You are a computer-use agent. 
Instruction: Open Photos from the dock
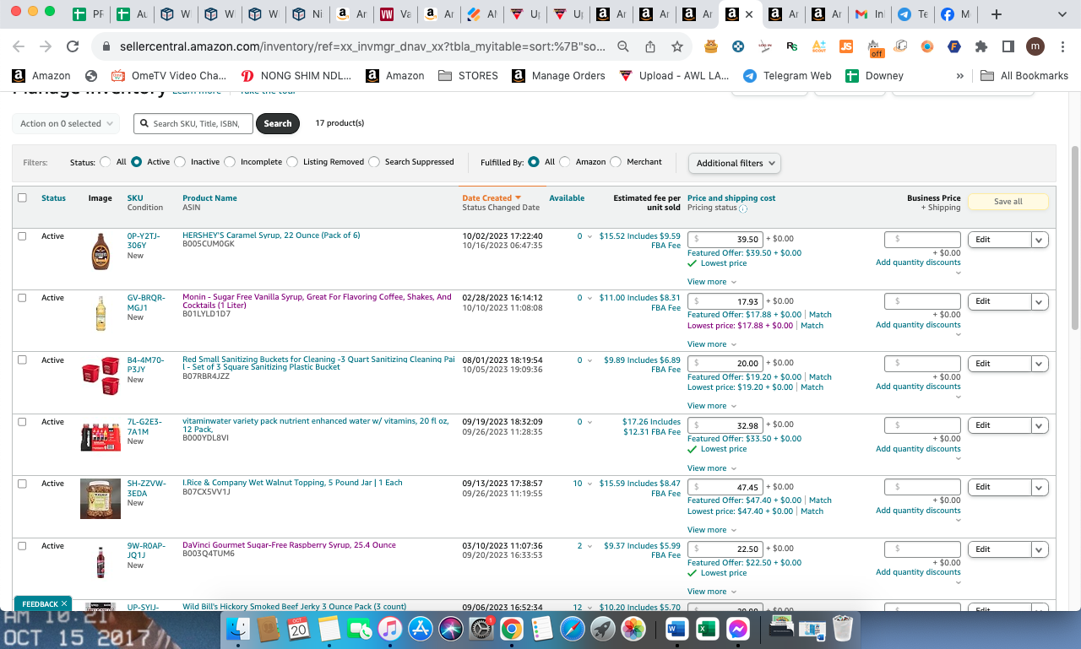coord(633,629)
